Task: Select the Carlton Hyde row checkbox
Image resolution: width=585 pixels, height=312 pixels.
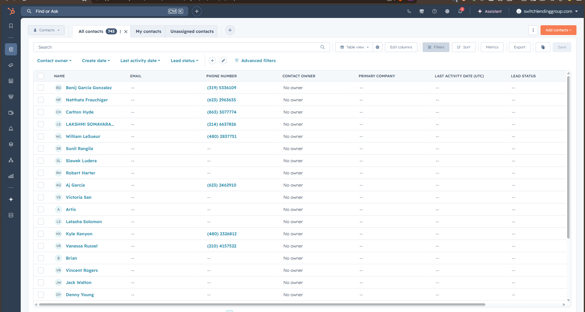Action: (41, 112)
